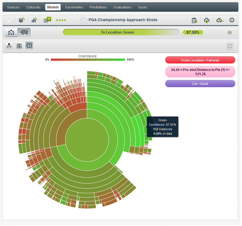Screen dimensions: 242x226
Task: Click the clipboard download actions icon
Action: tap(194, 20)
